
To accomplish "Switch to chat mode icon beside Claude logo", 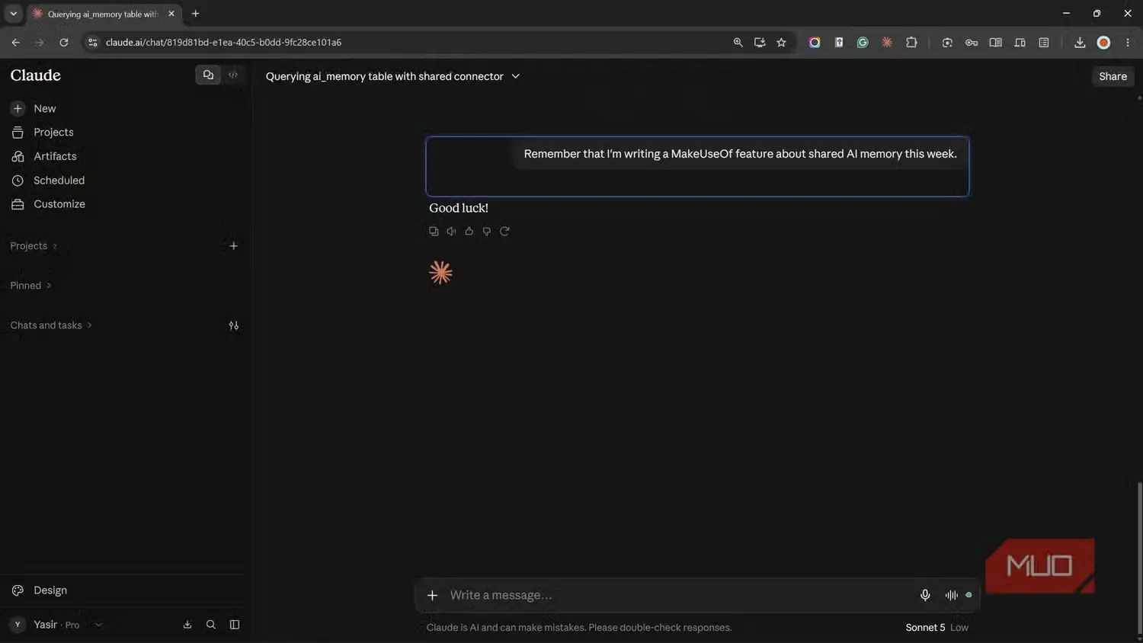I will click(x=208, y=75).
